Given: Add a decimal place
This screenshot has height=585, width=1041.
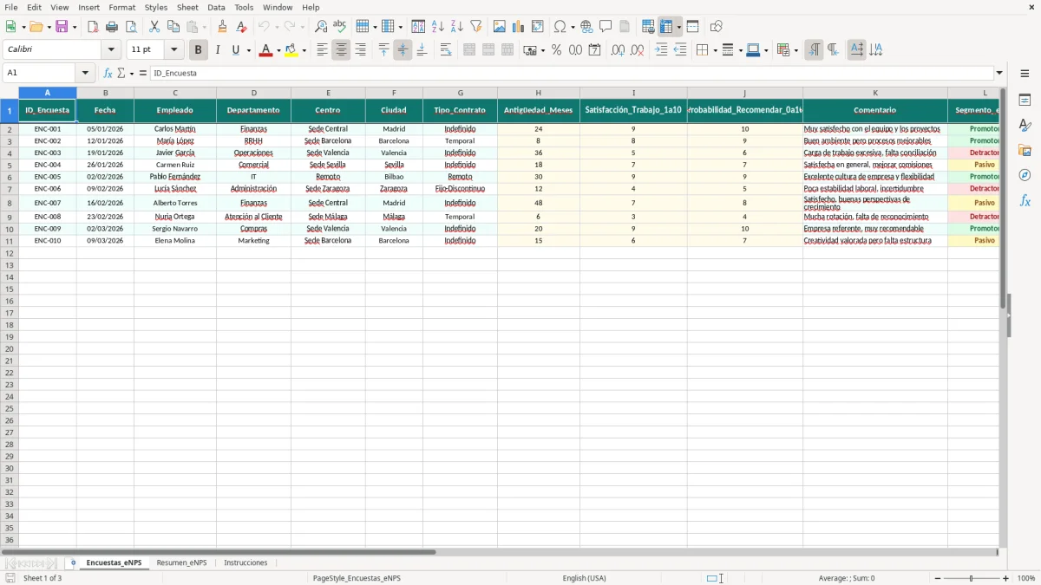Looking at the screenshot, I should [x=618, y=50].
